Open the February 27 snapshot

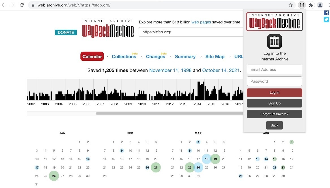[156, 167]
